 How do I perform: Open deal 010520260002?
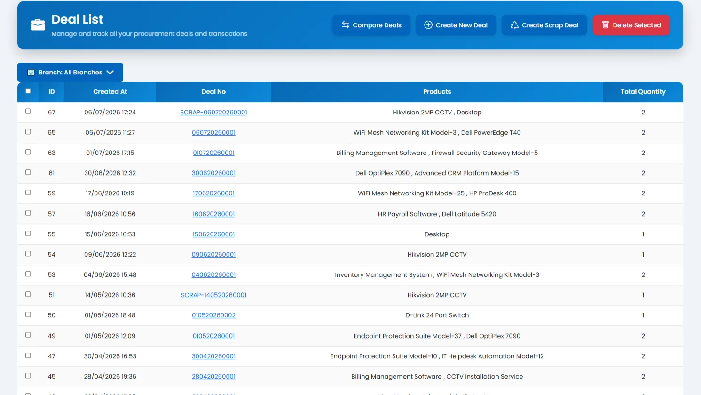coord(213,315)
